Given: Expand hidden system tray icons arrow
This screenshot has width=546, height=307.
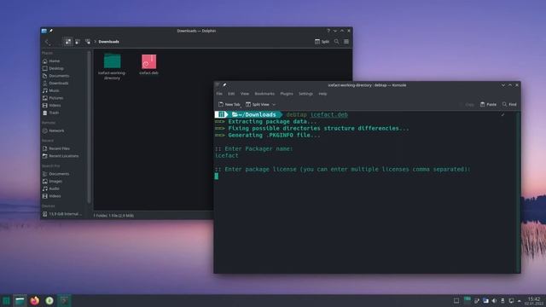Looking at the screenshot, I should [520, 301].
